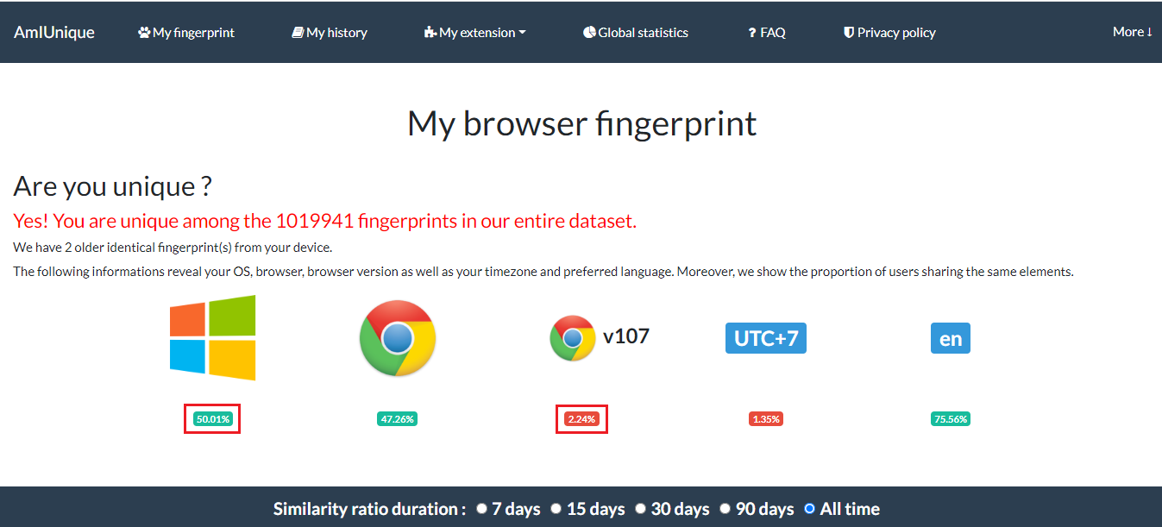Image resolution: width=1162 pixels, height=527 pixels.
Task: Click the UTC+7 timezone badge
Action: coord(766,338)
